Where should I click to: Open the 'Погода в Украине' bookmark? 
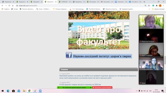coord(60,9)
